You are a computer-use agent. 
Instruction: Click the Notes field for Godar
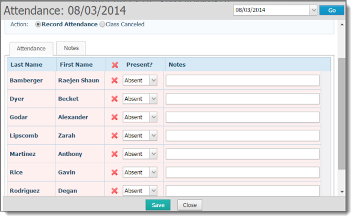243,117
